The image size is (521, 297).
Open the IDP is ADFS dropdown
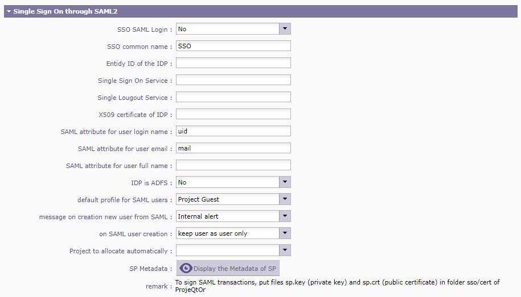(285, 182)
